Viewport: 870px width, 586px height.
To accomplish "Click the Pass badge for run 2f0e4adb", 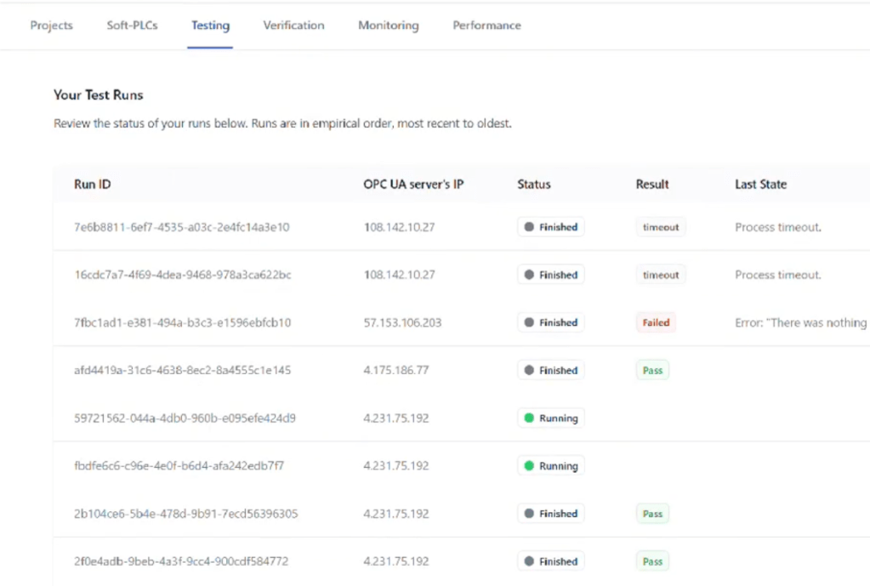I will tap(652, 561).
